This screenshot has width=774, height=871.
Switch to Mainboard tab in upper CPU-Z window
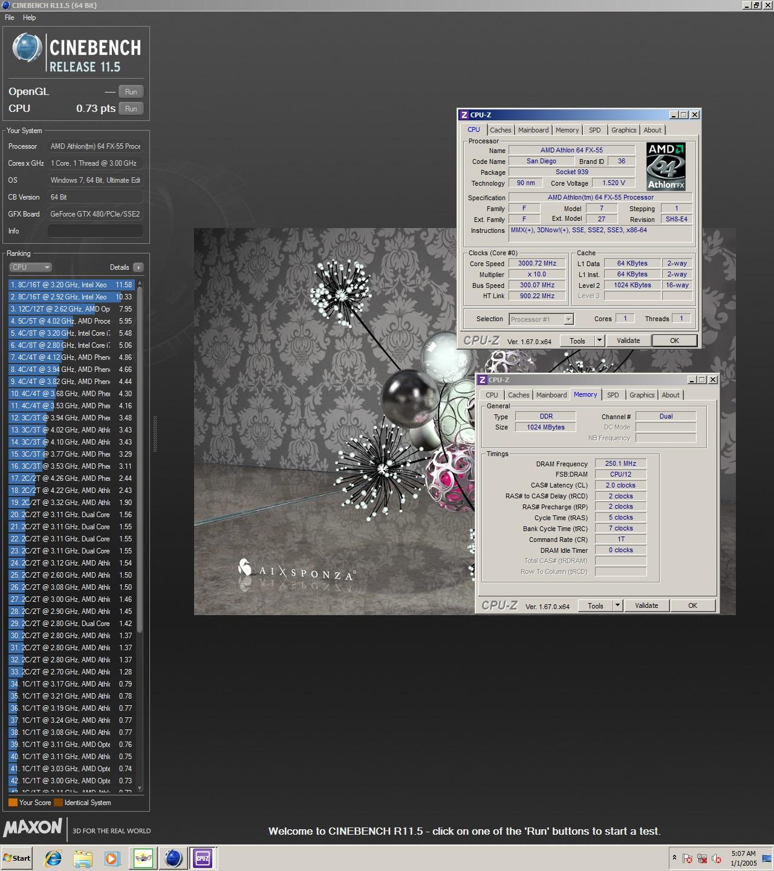[x=533, y=130]
